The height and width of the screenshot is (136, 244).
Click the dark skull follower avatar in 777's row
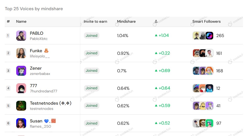click(x=209, y=88)
